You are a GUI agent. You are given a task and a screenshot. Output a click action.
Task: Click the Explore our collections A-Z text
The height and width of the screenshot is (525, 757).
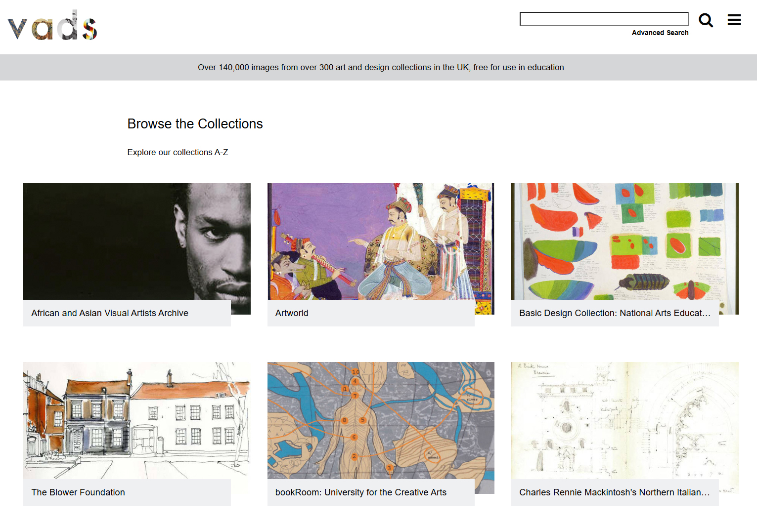tap(178, 152)
